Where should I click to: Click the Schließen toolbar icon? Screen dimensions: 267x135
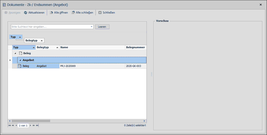point(100,13)
